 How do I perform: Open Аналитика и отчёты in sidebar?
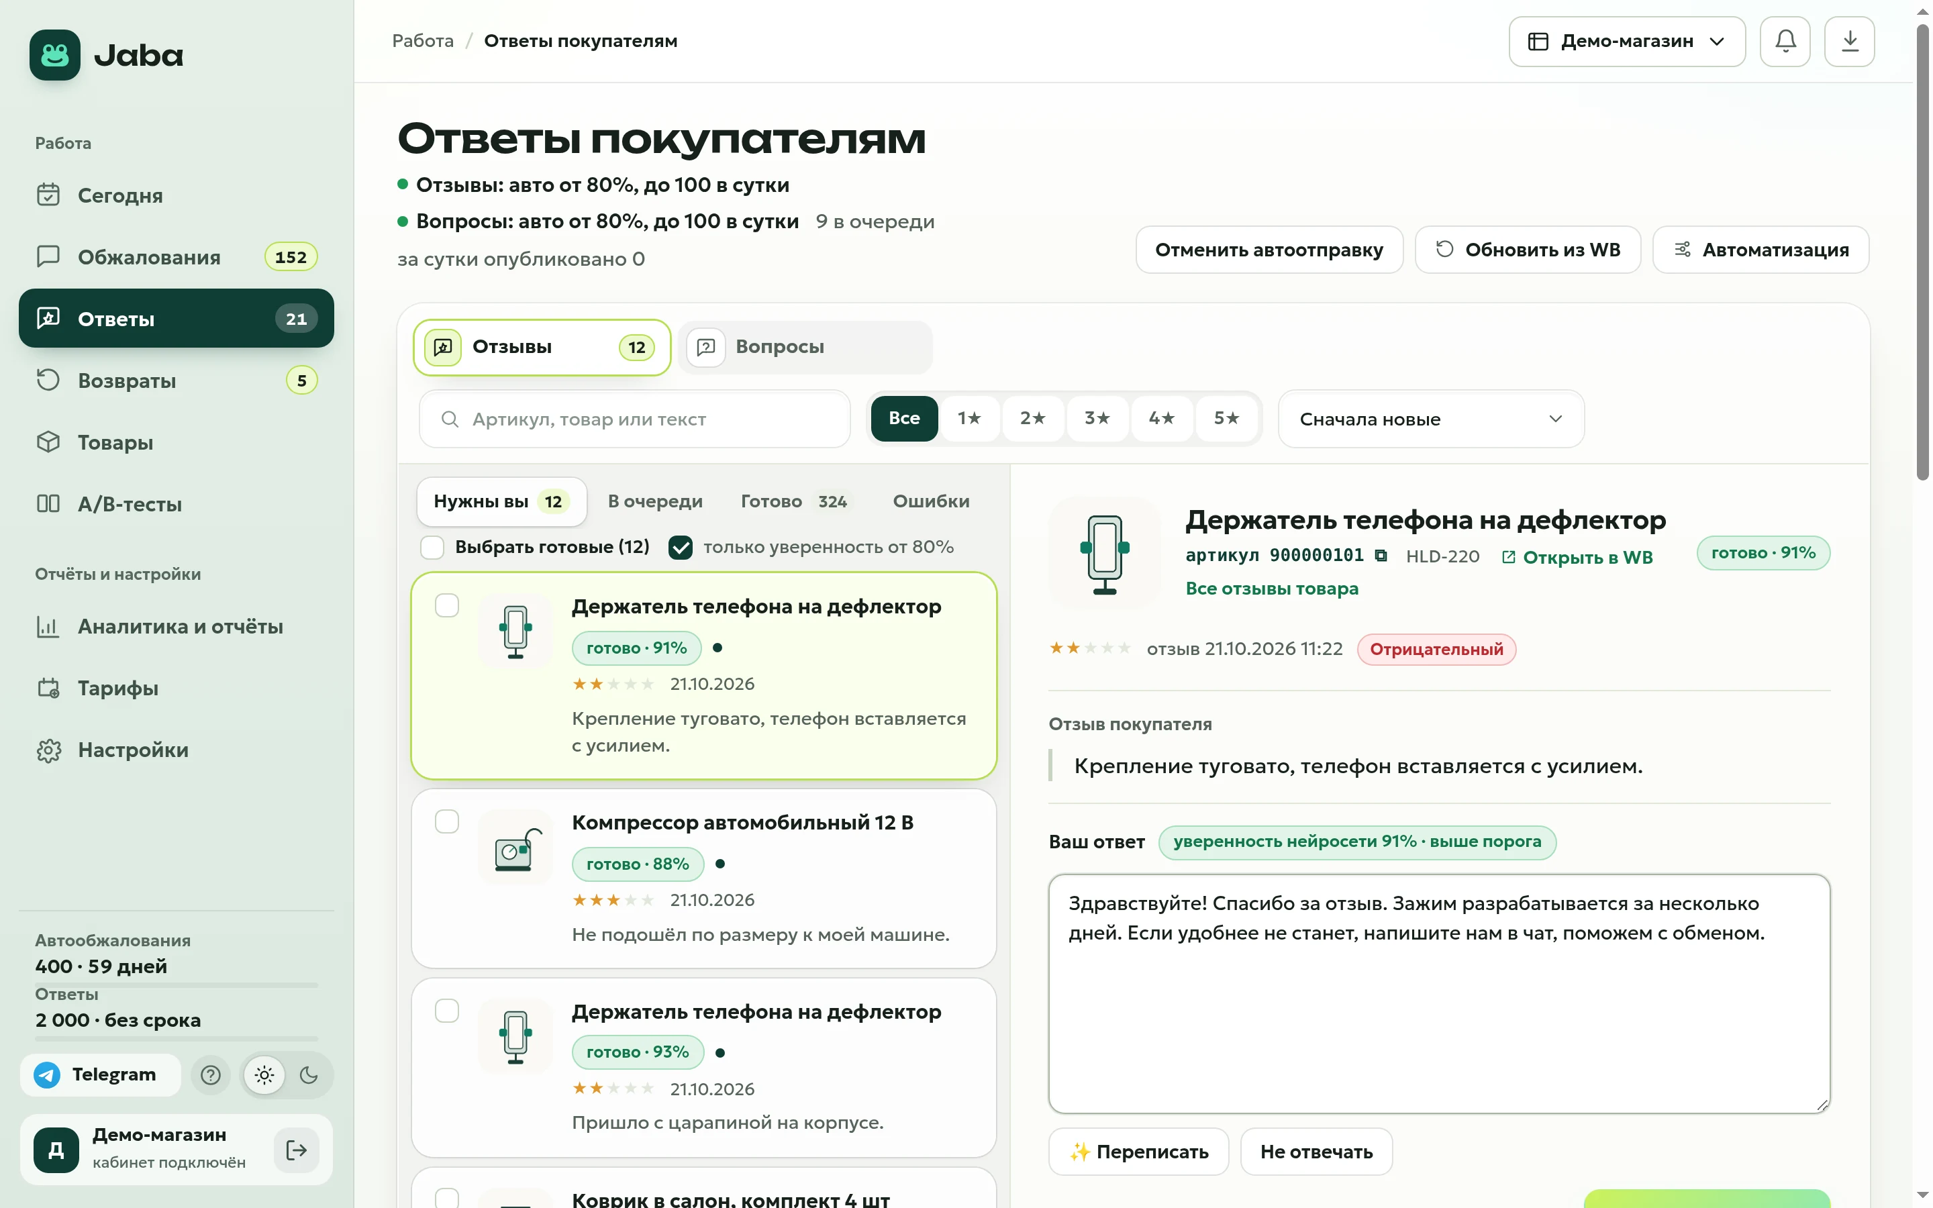[177, 626]
